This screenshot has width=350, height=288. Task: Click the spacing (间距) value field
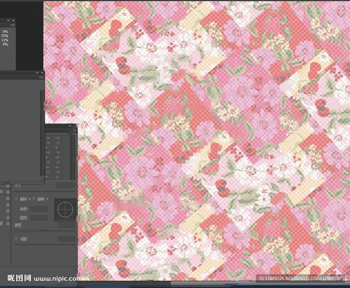coord(67,239)
